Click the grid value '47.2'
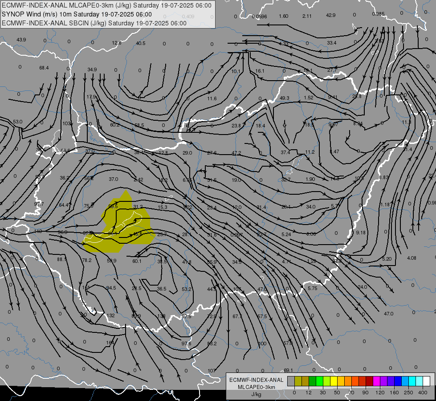The height and width of the screenshot is (401, 436). 236,153
